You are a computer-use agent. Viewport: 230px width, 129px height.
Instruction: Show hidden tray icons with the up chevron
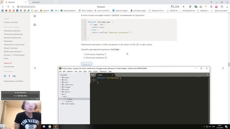click(204, 126)
